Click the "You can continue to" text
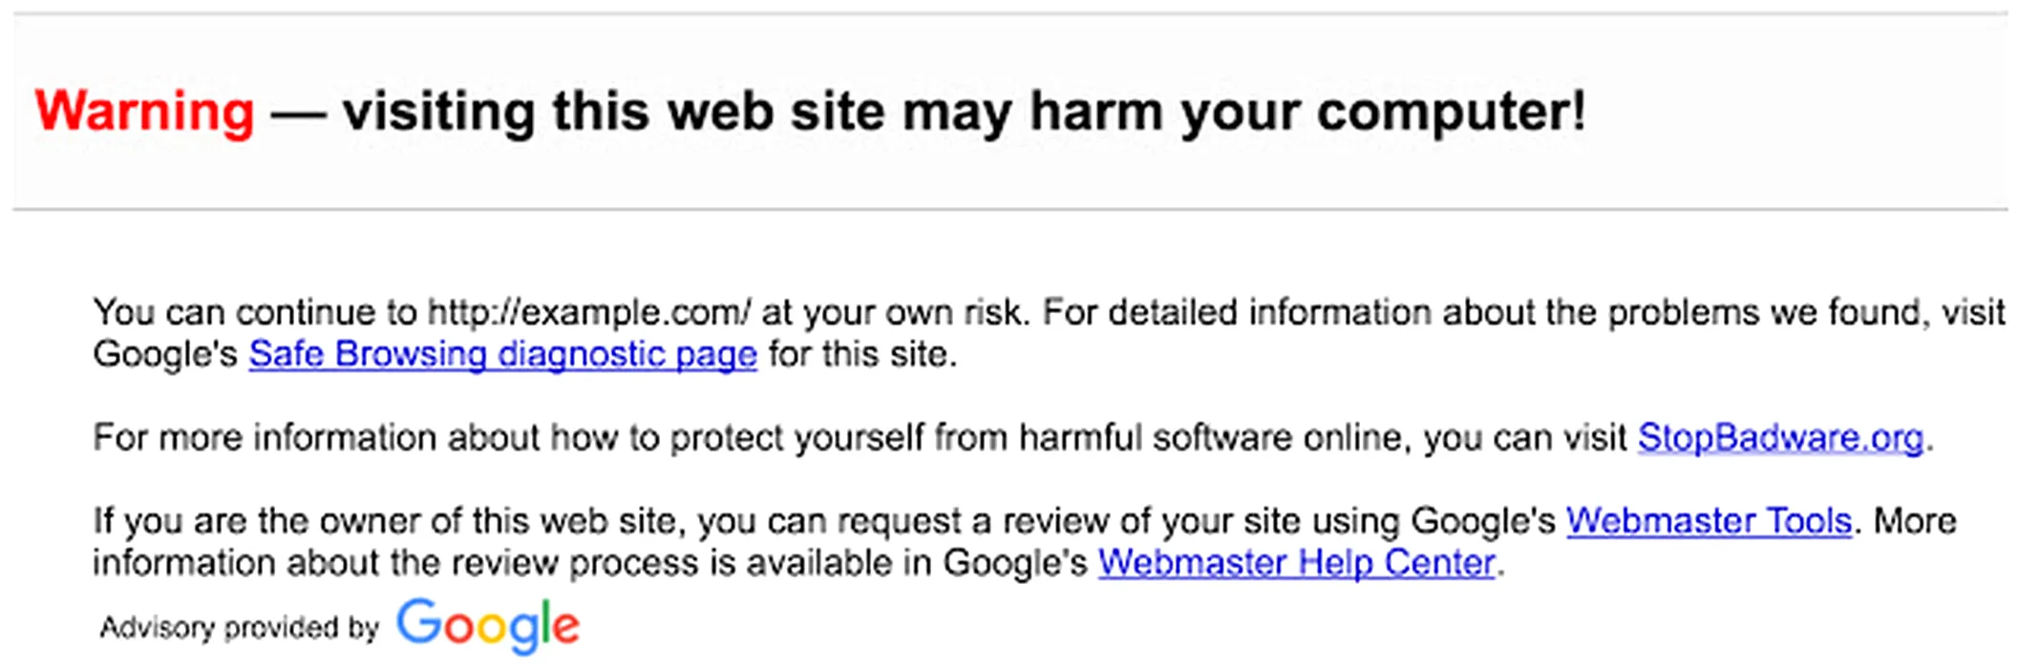The width and height of the screenshot is (2018, 668). click(x=254, y=313)
